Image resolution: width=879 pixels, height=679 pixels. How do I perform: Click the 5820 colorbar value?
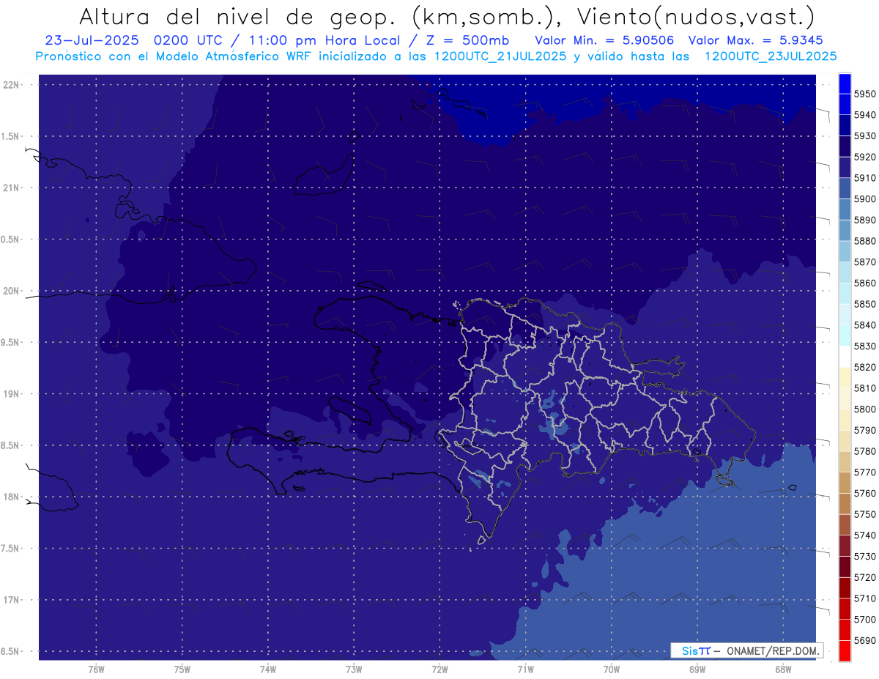865,367
